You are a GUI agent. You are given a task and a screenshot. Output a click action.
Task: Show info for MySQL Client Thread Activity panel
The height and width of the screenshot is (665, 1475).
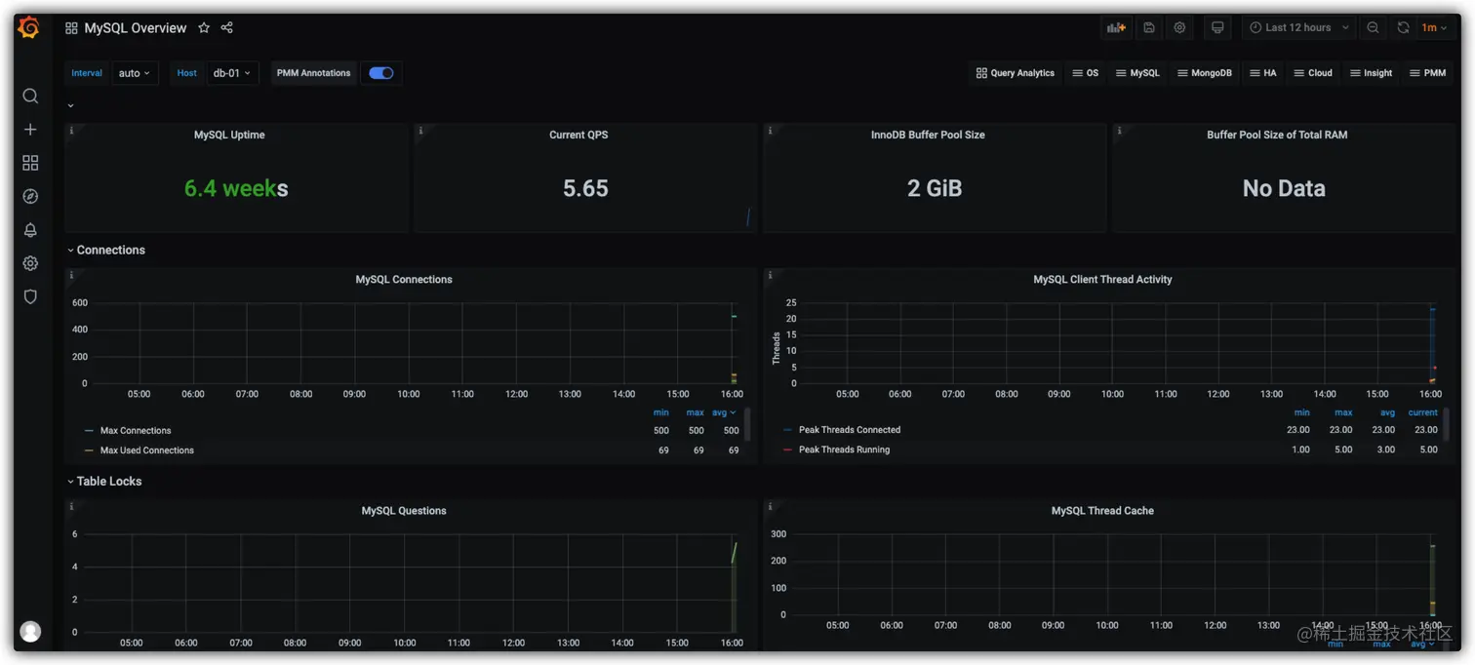point(770,275)
